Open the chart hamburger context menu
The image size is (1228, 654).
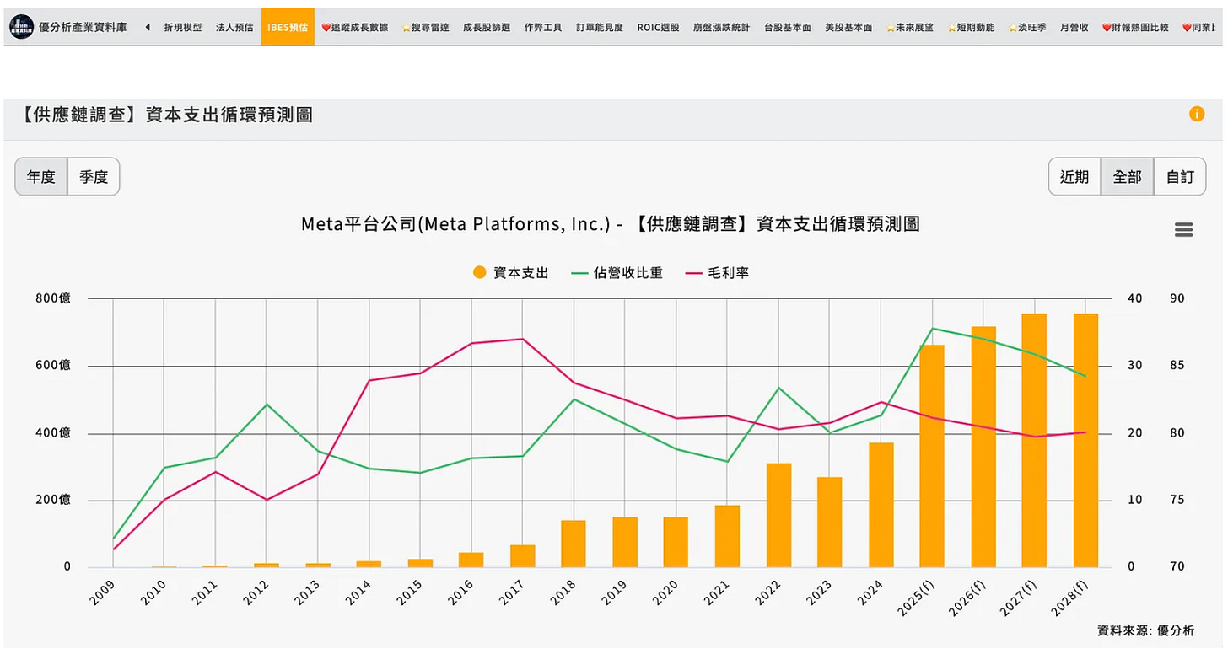click(x=1184, y=230)
